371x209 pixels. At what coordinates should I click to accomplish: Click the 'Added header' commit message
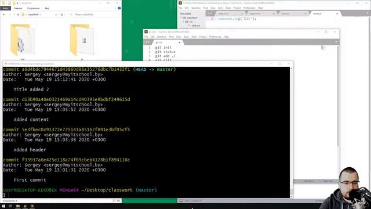tap(30, 150)
